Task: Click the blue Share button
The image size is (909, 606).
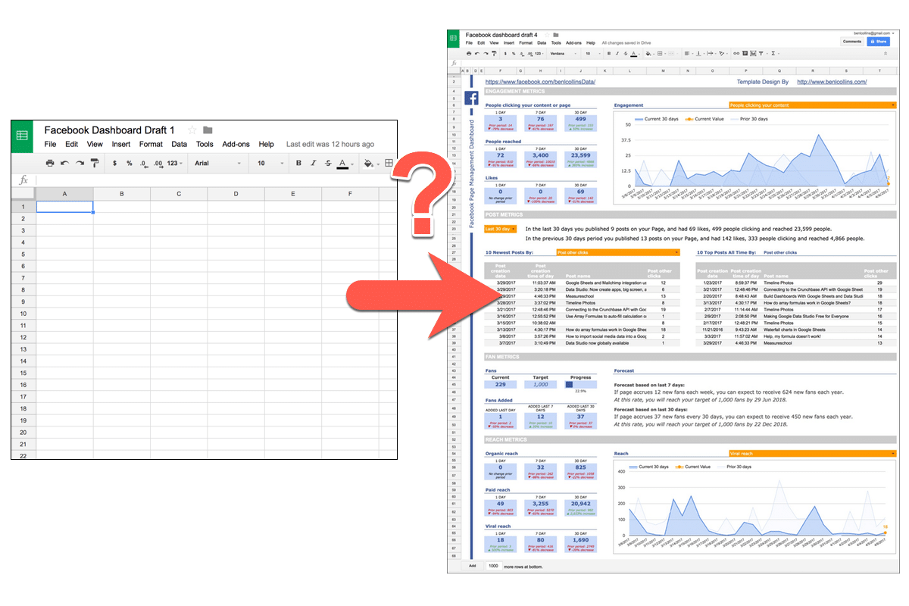Action: pyautogui.click(x=879, y=42)
